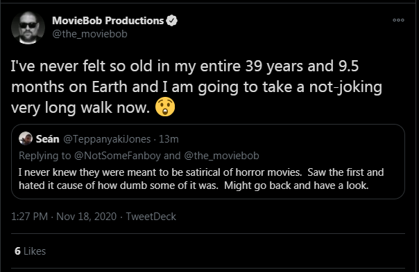
Task: Open the @TeppanyakiJones handle
Action: pyautogui.click(x=107, y=139)
